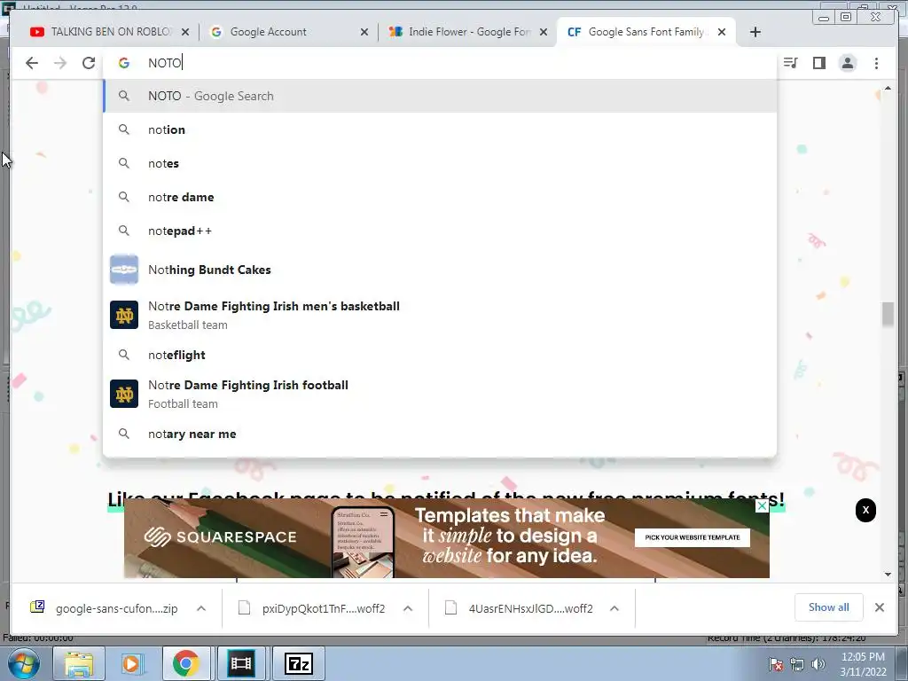Open the Windows Start menu

pos(23,663)
